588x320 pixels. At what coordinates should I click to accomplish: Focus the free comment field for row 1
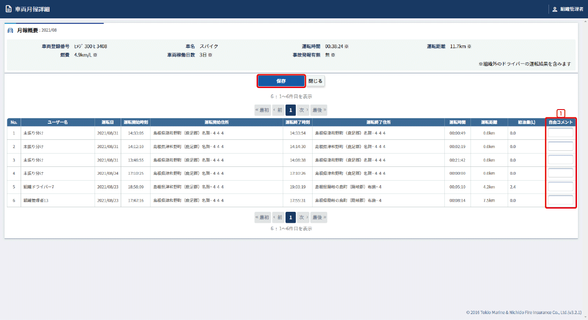click(560, 133)
